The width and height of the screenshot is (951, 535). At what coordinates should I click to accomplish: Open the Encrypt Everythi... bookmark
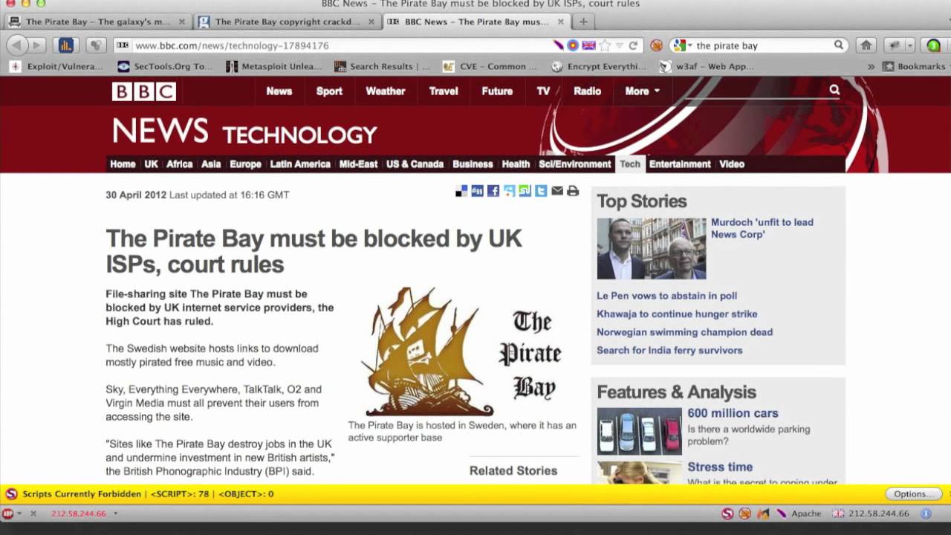point(599,66)
